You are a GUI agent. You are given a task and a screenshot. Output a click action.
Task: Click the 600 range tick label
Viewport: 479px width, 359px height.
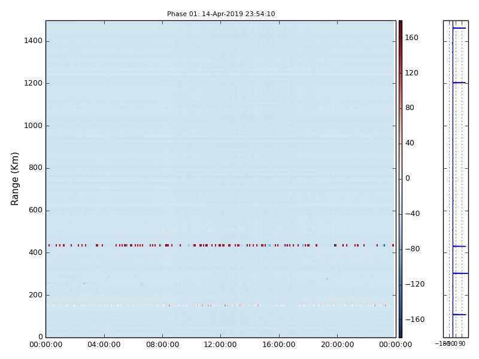click(35, 210)
